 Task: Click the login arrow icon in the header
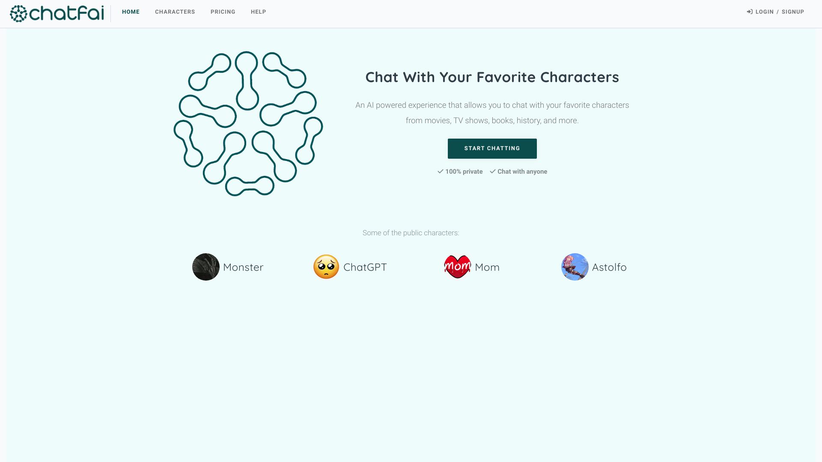coord(750,12)
